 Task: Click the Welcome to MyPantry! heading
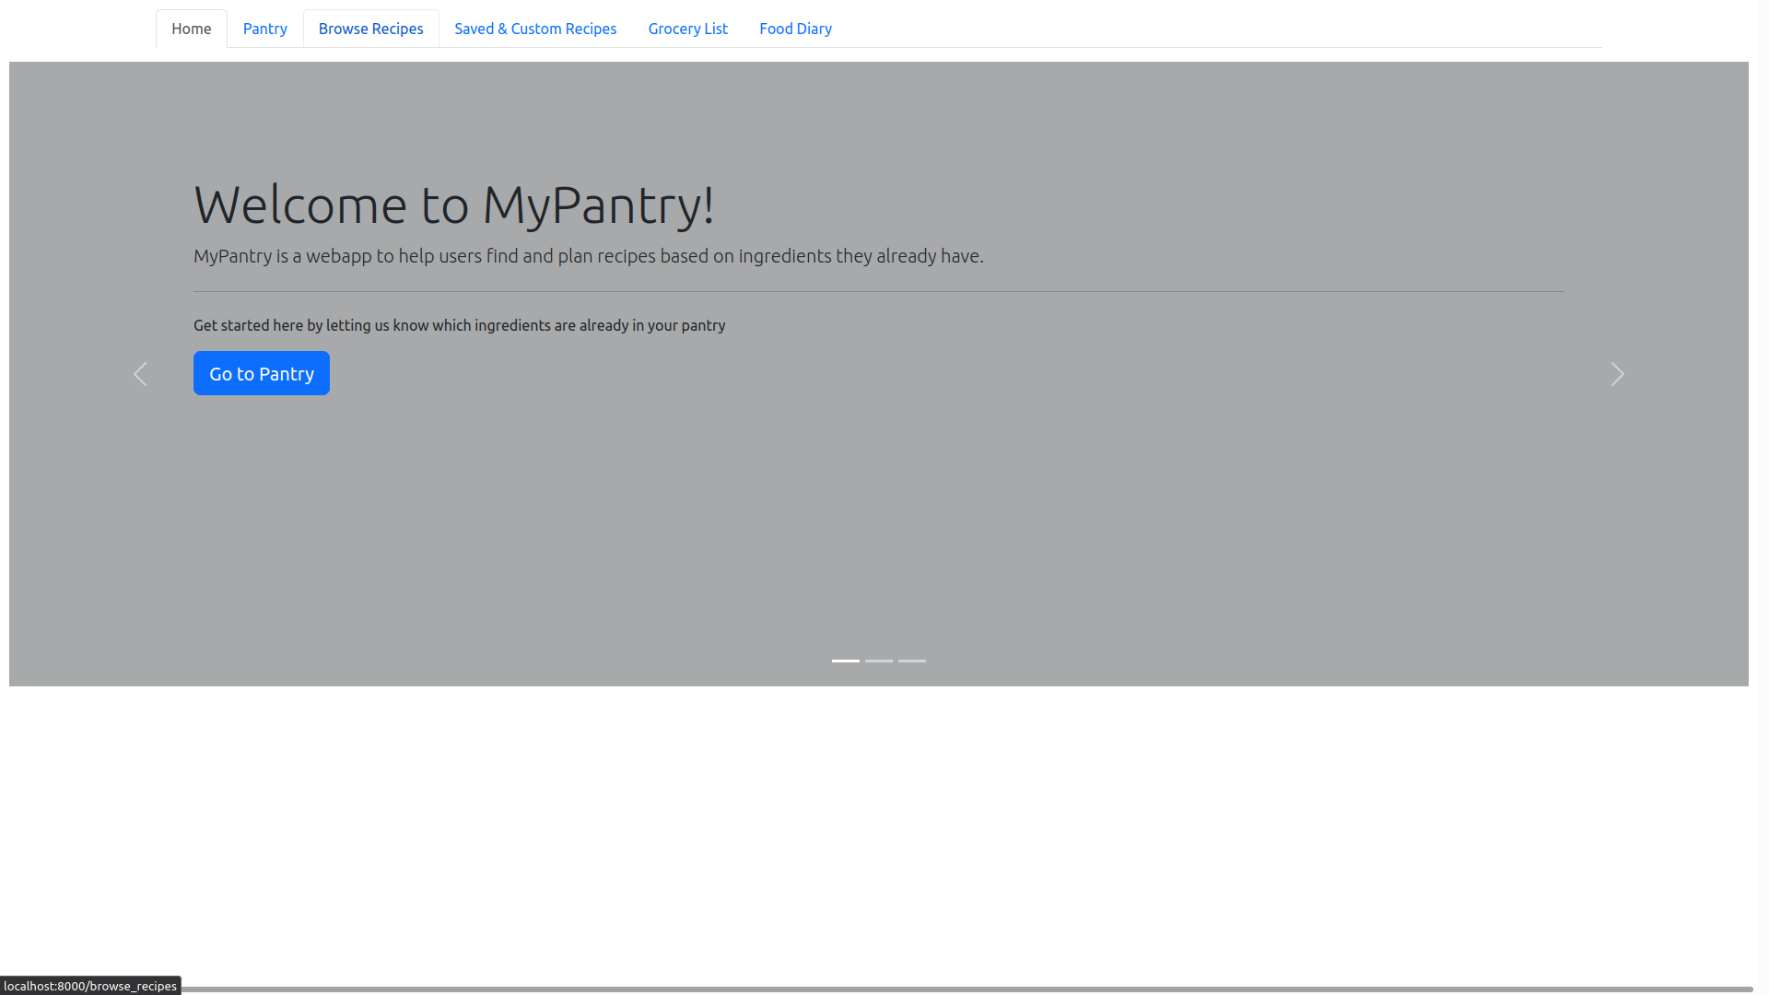pyautogui.click(x=453, y=205)
